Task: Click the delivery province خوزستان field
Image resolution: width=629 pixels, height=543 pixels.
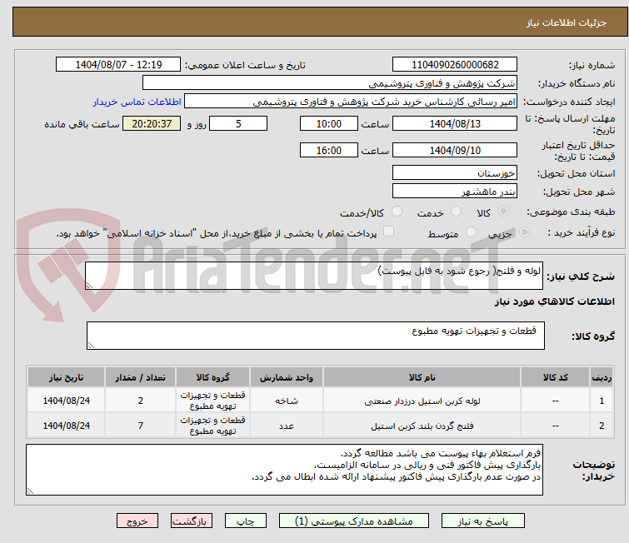Action: (x=455, y=172)
